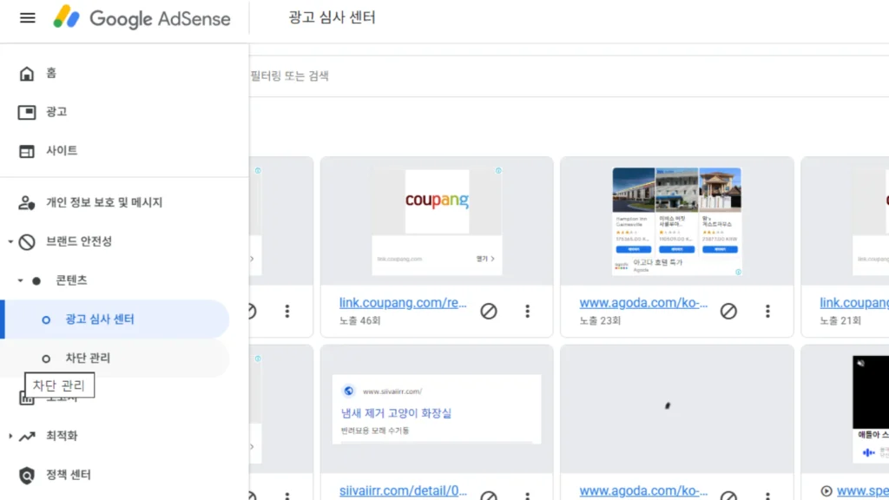889x500 pixels.
Task: Select 광고 심사 센터 in the sidebar
Action: (98, 319)
